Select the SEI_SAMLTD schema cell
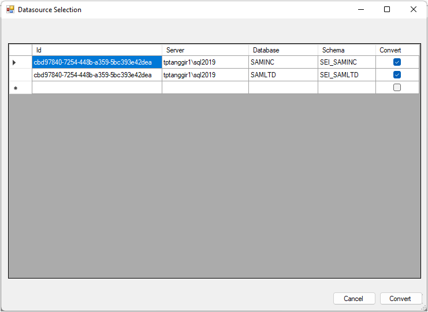 (347, 75)
